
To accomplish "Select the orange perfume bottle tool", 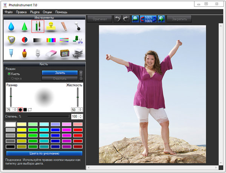I will [x=24, y=53].
